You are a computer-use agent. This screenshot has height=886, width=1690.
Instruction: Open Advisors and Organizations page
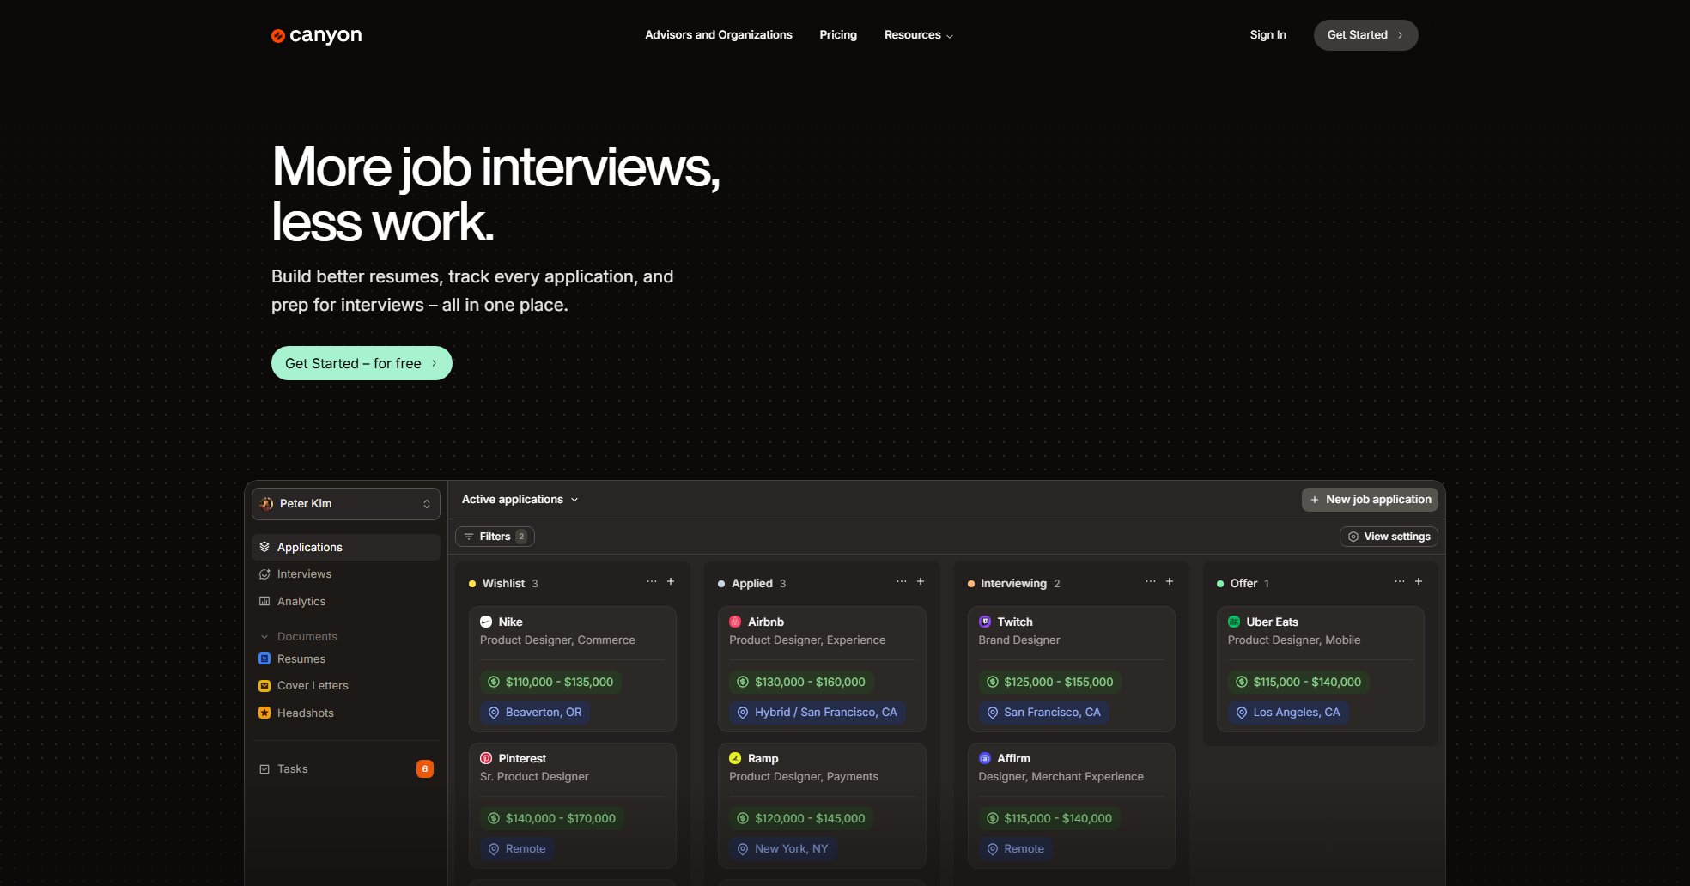tap(719, 35)
